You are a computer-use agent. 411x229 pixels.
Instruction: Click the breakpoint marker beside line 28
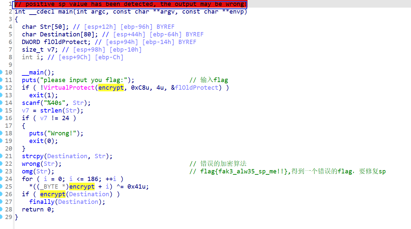pyautogui.click(x=1, y=209)
